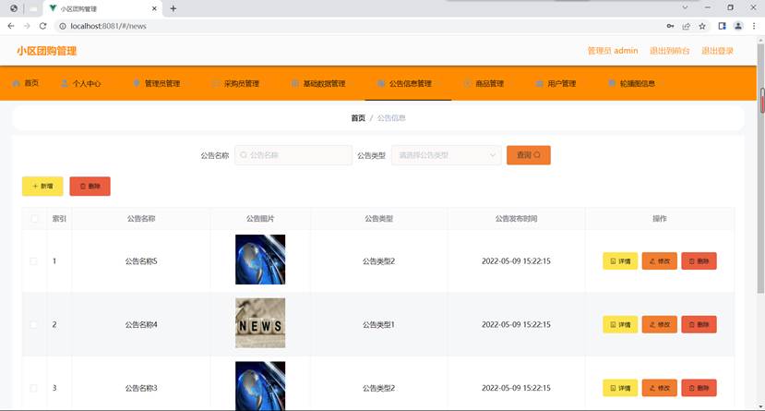Image resolution: width=765 pixels, height=411 pixels.
Task: Open the 个人中心 menu
Action: 81,83
